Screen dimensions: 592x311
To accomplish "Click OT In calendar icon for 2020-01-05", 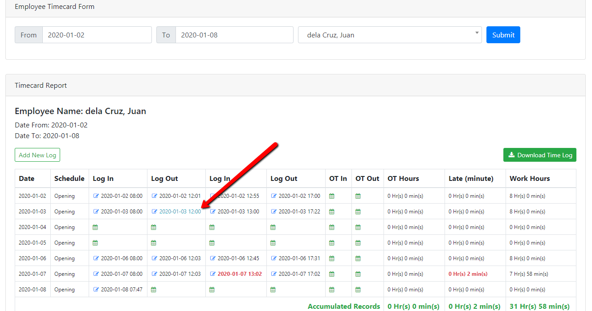I will pos(332,243).
